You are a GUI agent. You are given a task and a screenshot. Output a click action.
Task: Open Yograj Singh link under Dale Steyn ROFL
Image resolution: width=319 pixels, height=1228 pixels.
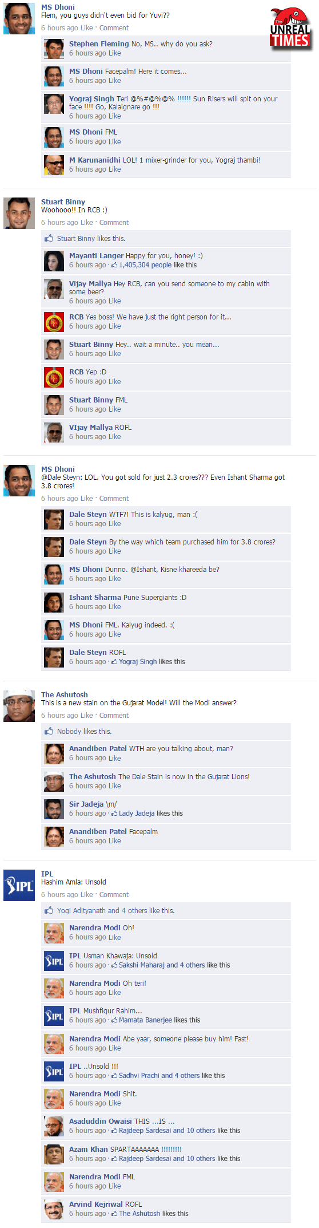click(x=138, y=662)
